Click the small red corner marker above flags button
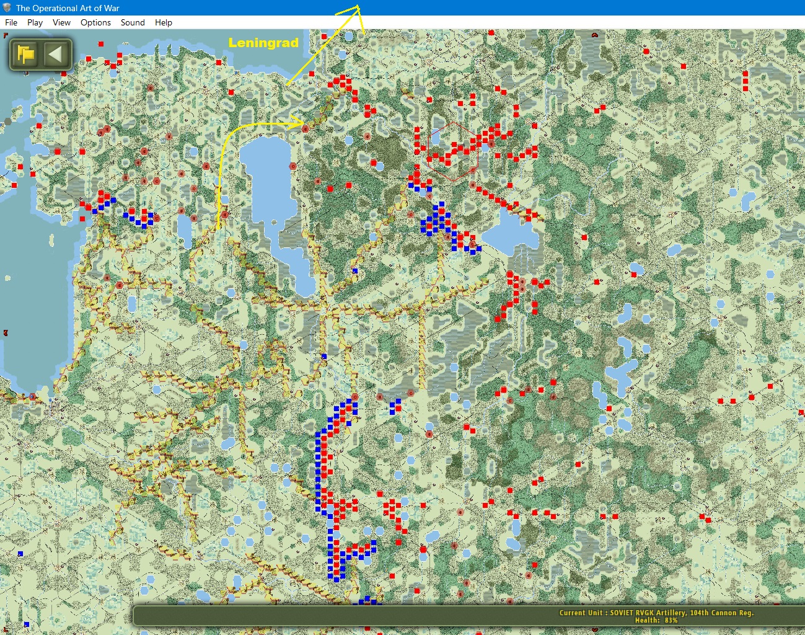 pos(6,36)
